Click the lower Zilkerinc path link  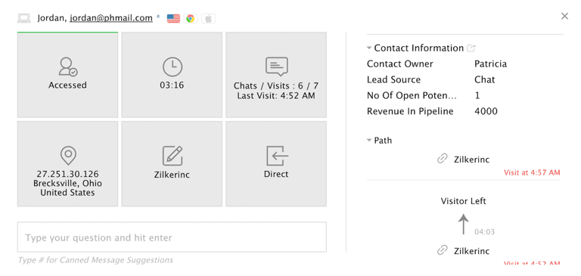(472, 251)
